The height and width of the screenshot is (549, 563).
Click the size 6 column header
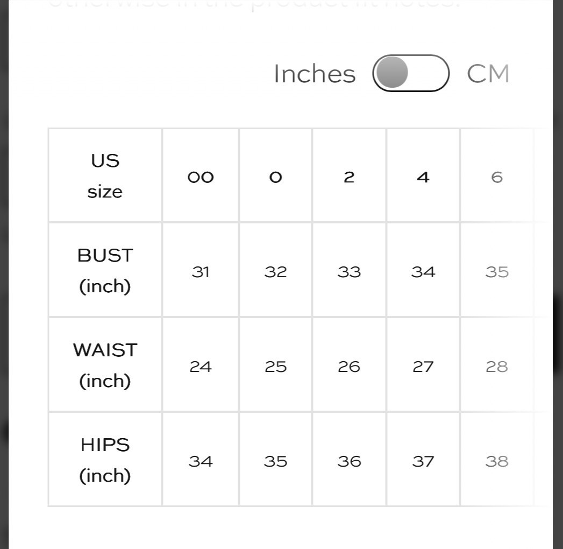(x=497, y=177)
